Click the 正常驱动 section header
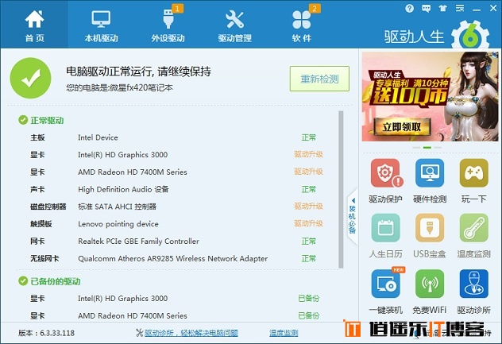Viewport: 502px width, 344px height. coord(41,121)
